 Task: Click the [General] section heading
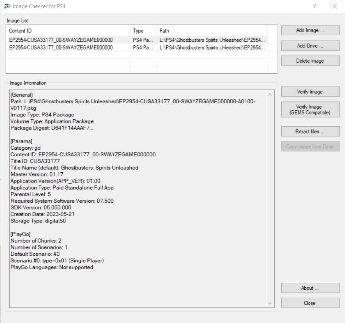click(x=22, y=95)
